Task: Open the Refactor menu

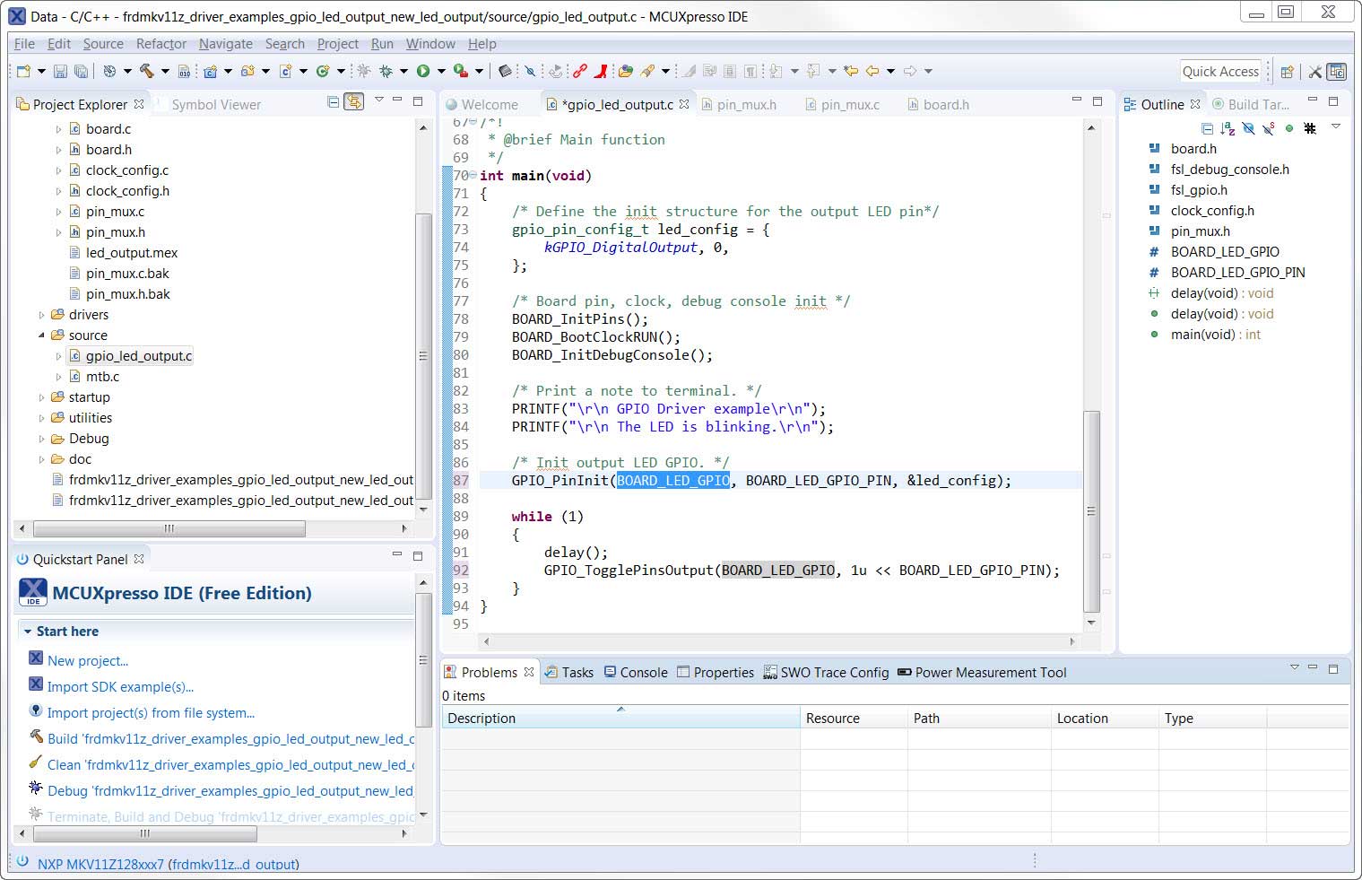Action: click(x=160, y=44)
